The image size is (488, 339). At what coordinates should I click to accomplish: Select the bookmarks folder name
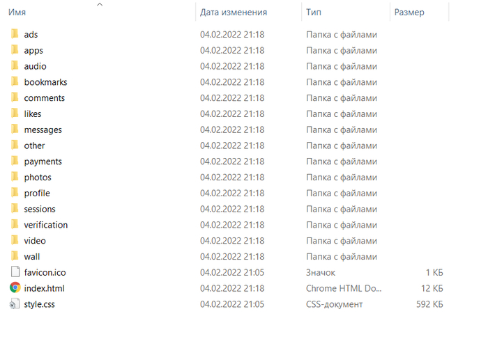46,82
